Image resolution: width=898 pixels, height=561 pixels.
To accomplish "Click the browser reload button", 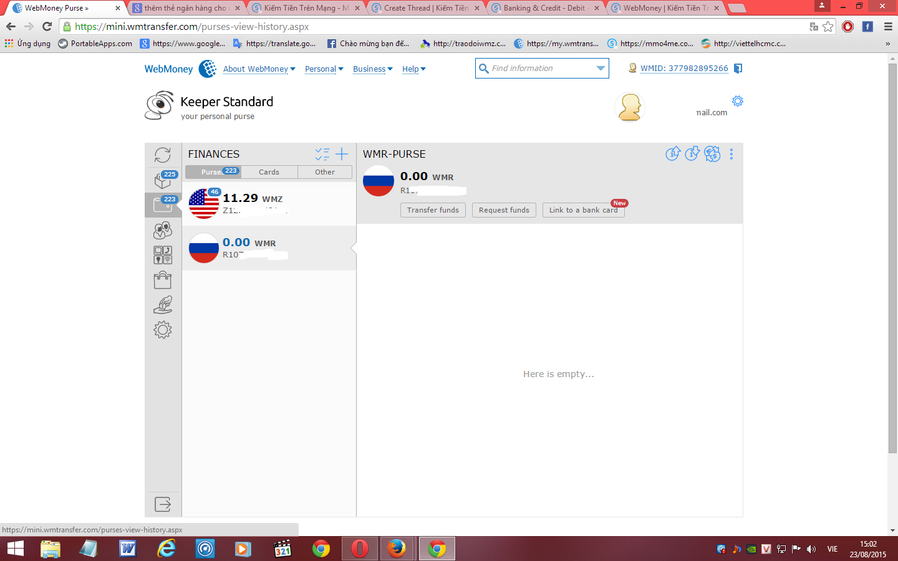I will tap(47, 26).
